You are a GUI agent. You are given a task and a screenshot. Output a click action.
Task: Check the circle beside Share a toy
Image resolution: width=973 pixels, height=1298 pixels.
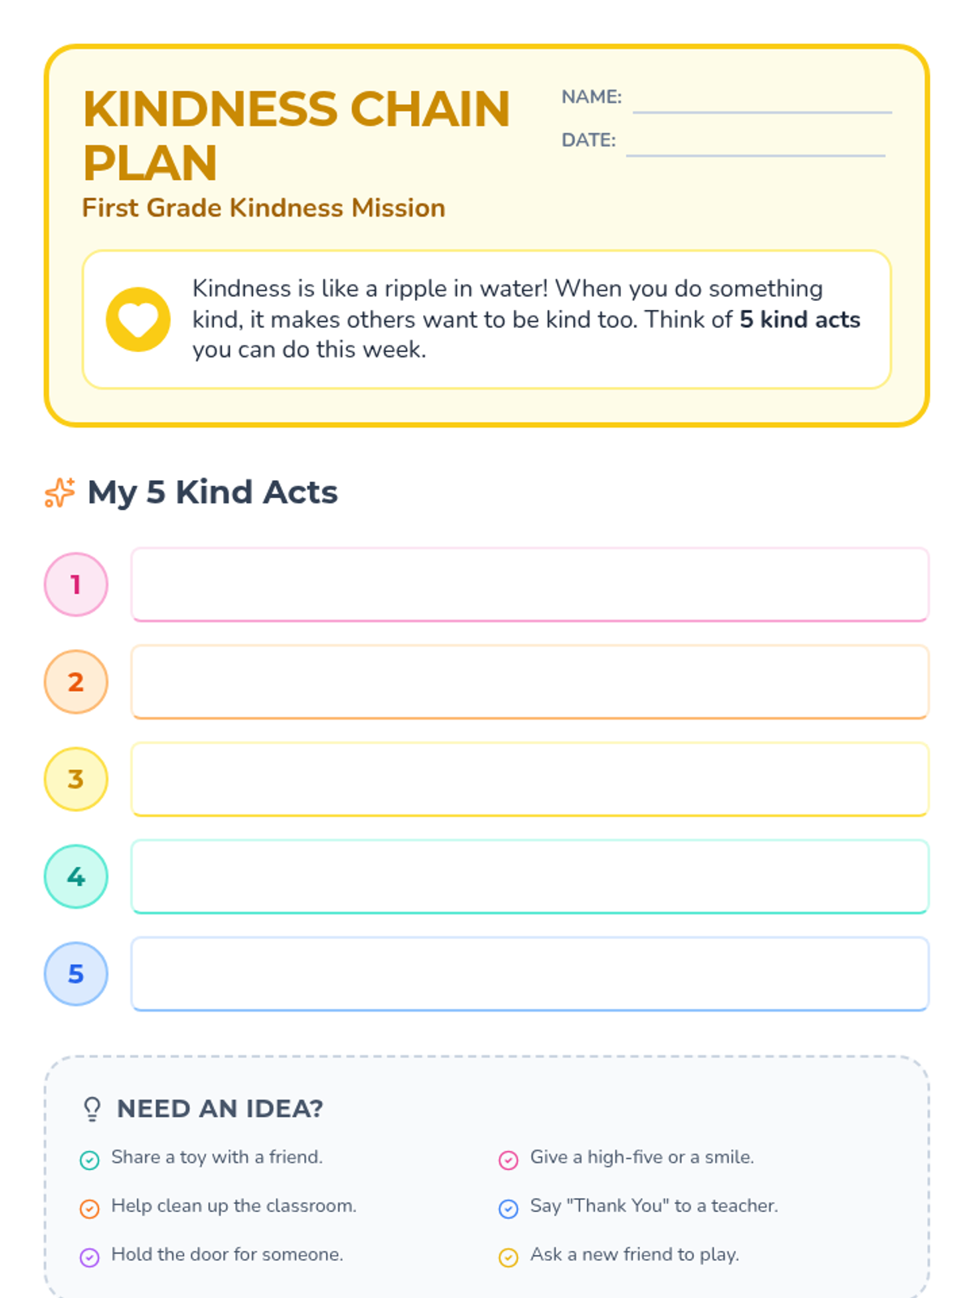point(90,1159)
